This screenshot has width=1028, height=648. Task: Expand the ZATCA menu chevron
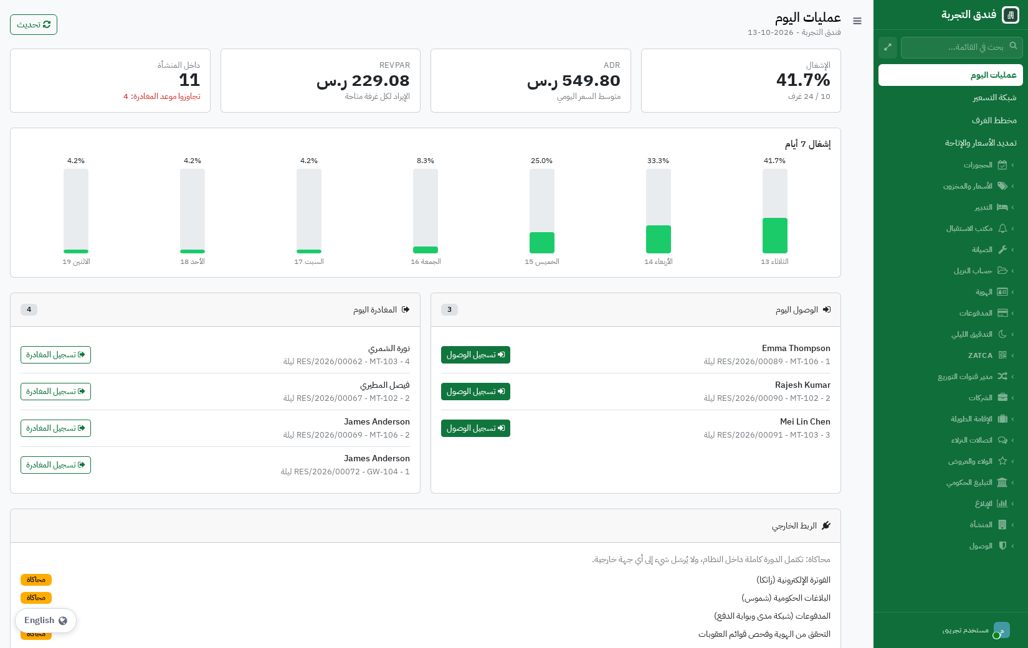click(x=1013, y=355)
